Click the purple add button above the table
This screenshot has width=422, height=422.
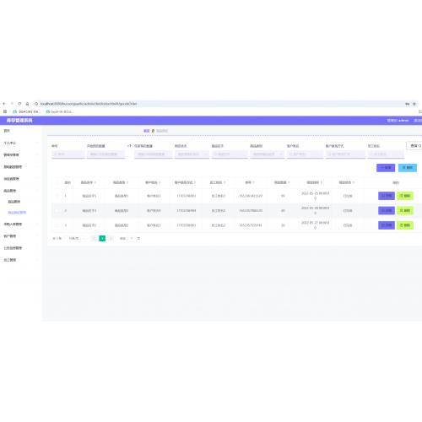(386, 168)
